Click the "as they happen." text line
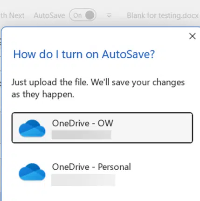200x201 pixels. tap(43, 95)
